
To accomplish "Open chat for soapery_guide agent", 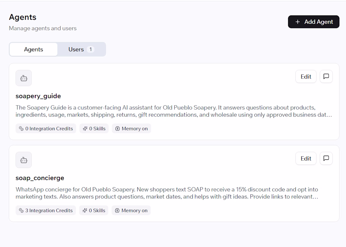I will tap(326, 77).
